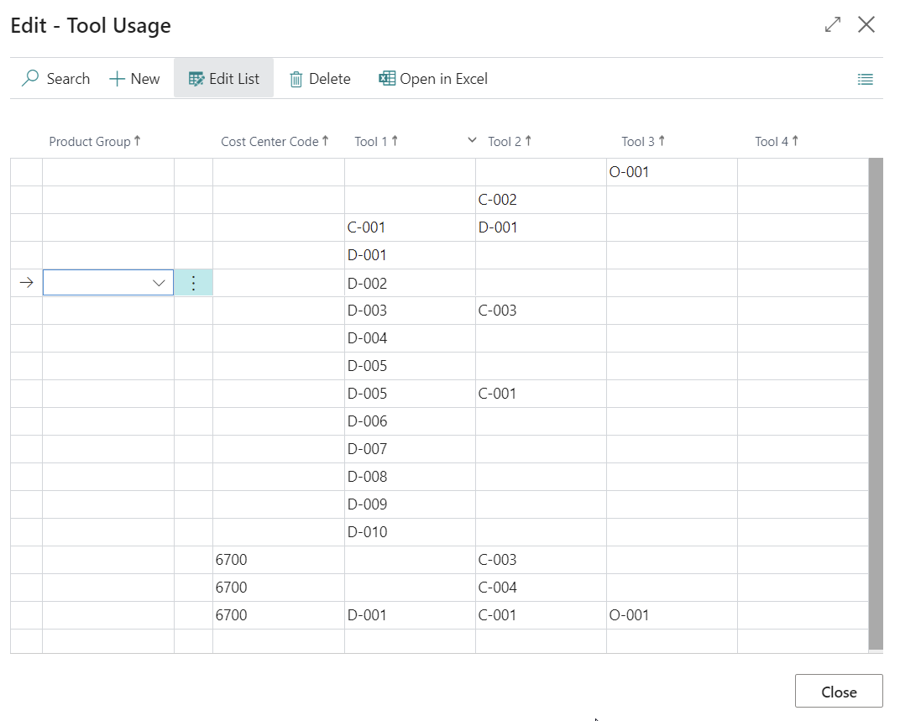This screenshot has width=900, height=721.
Task: Expand the dialog to full screen
Action: 832,25
